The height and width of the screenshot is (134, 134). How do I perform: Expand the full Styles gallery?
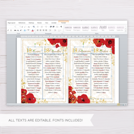126,31
